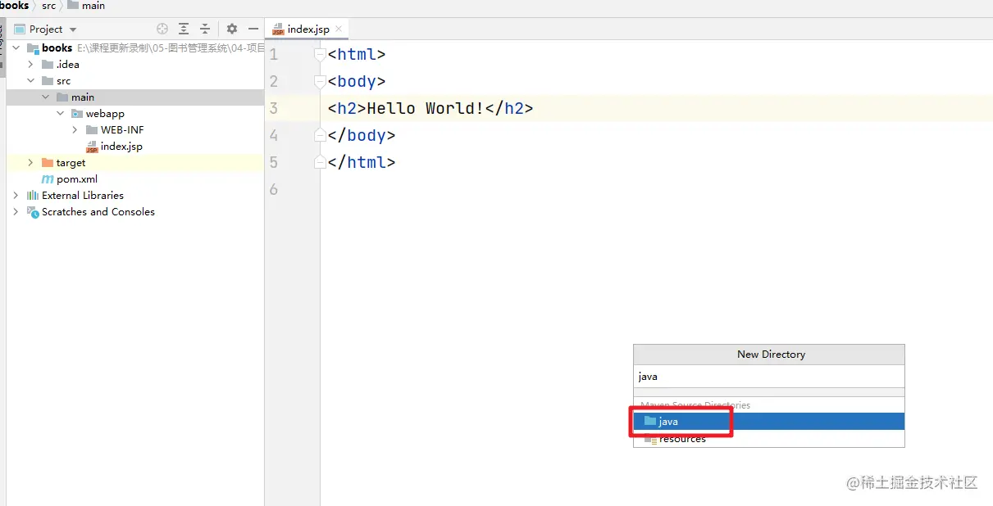Select the webapp folder row
This screenshot has height=506, width=993.
(135, 113)
